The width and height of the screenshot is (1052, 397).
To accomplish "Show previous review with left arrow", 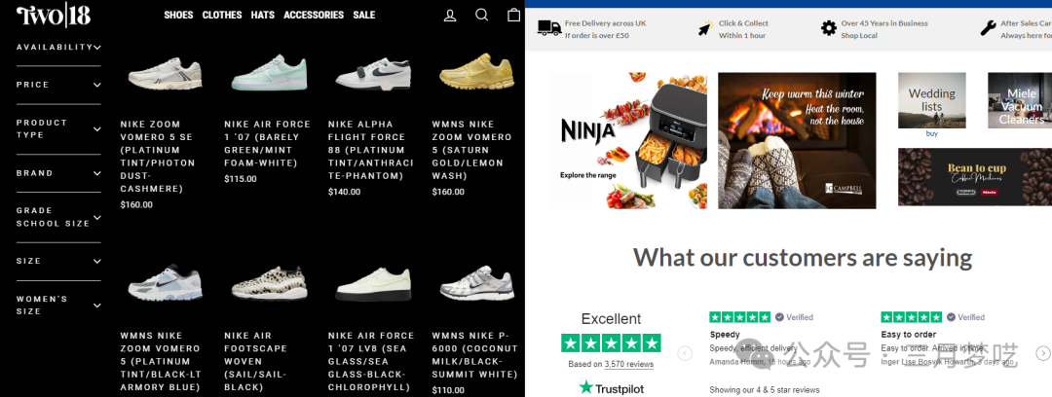I will tap(685, 353).
